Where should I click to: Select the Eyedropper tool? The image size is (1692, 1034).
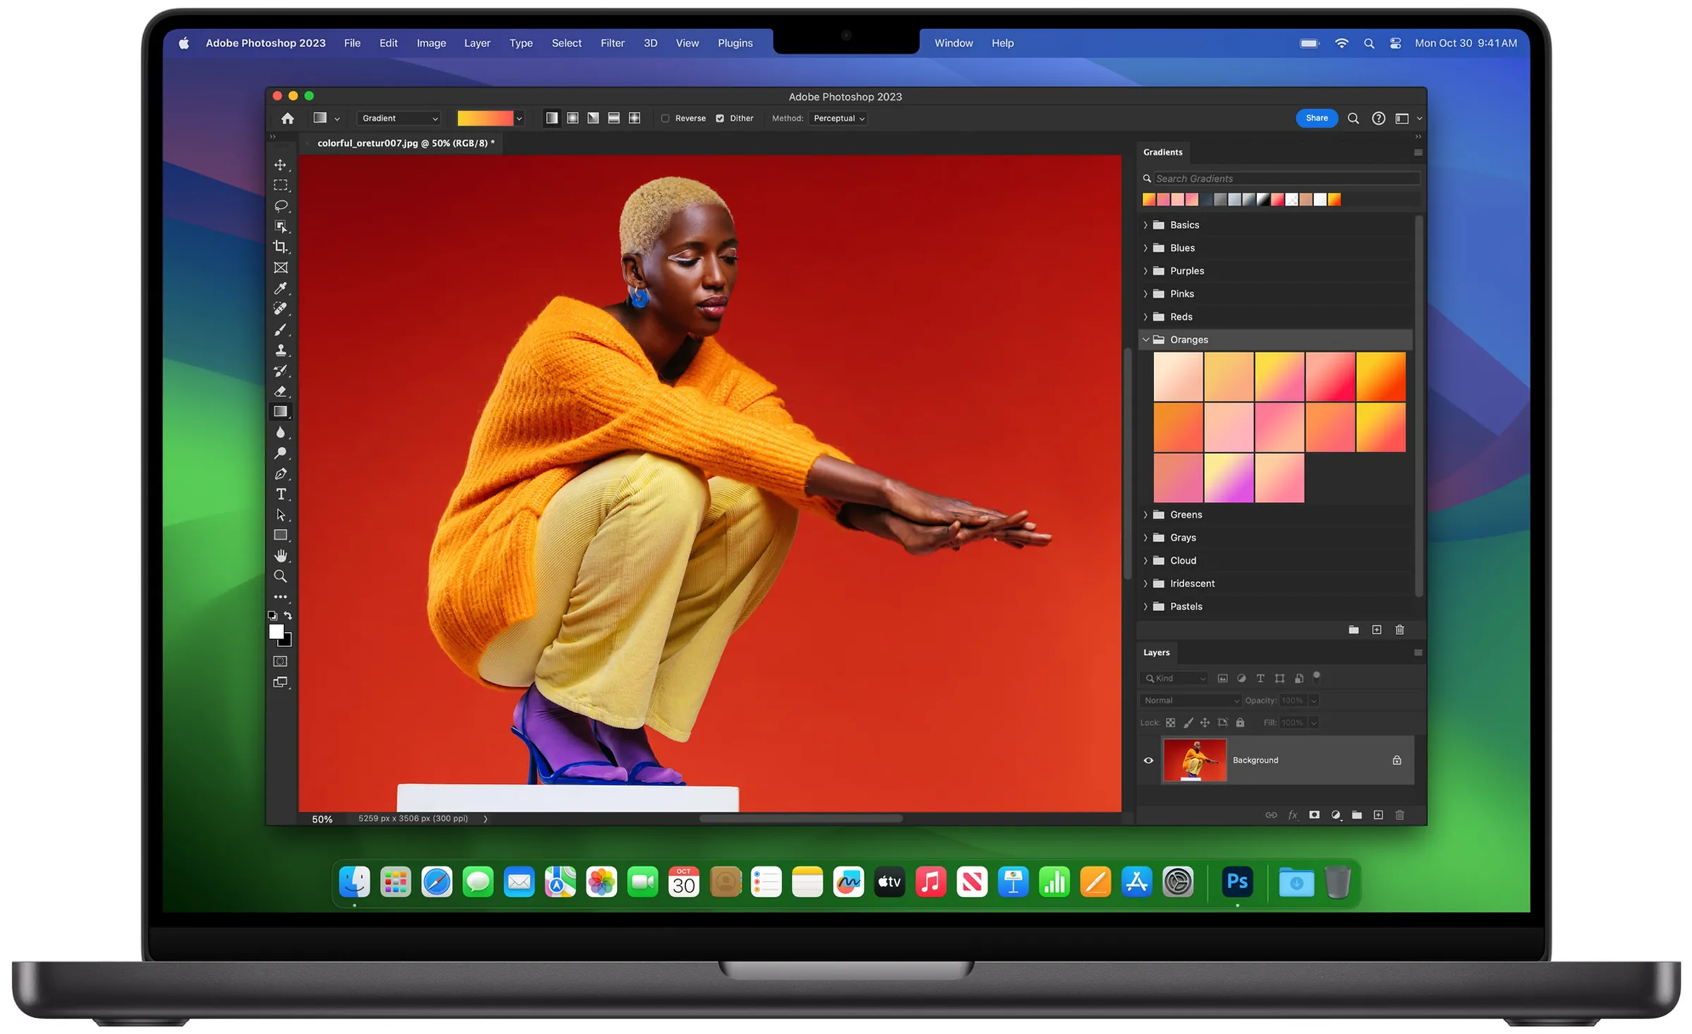click(x=281, y=288)
